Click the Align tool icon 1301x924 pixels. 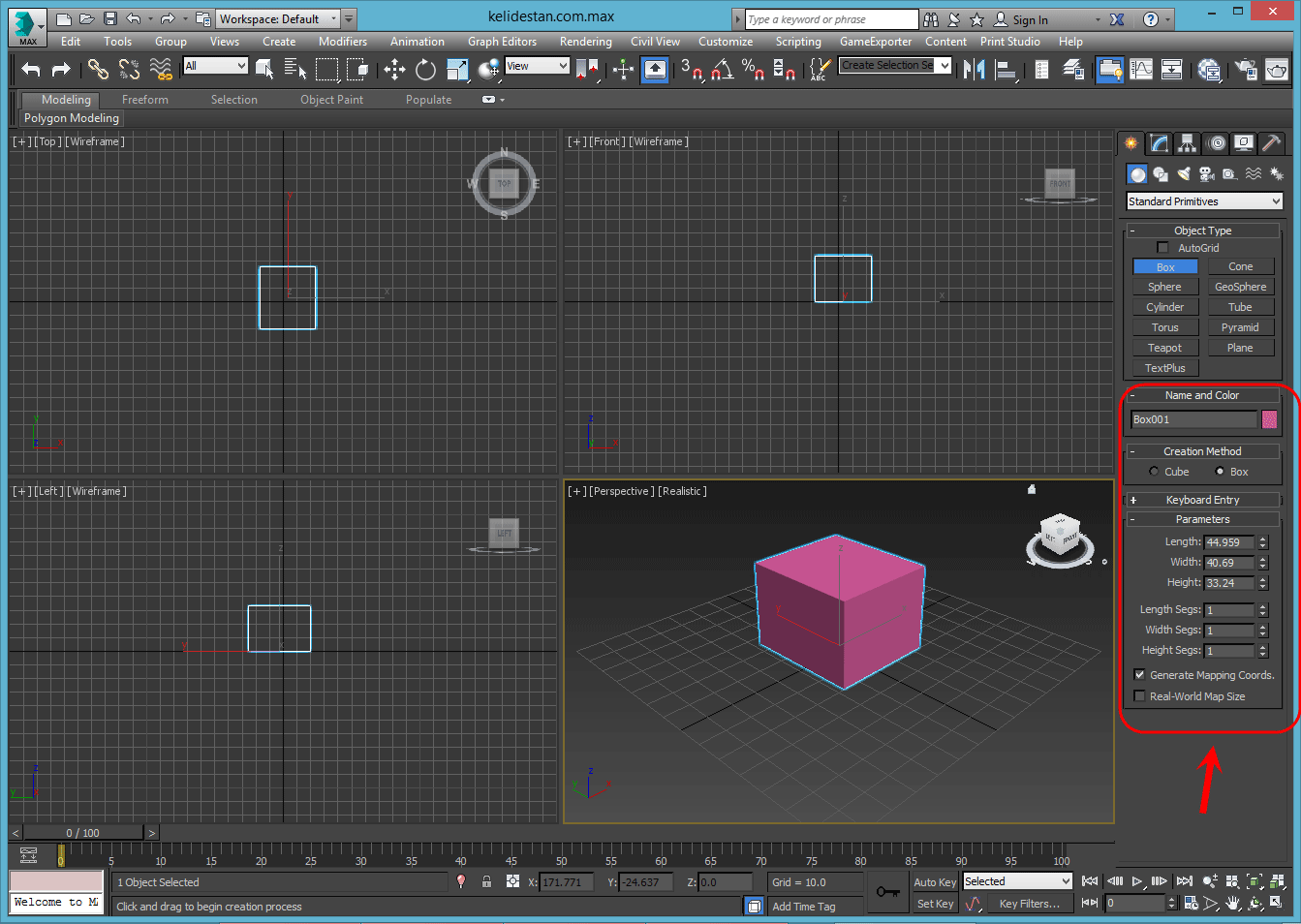tap(1006, 69)
